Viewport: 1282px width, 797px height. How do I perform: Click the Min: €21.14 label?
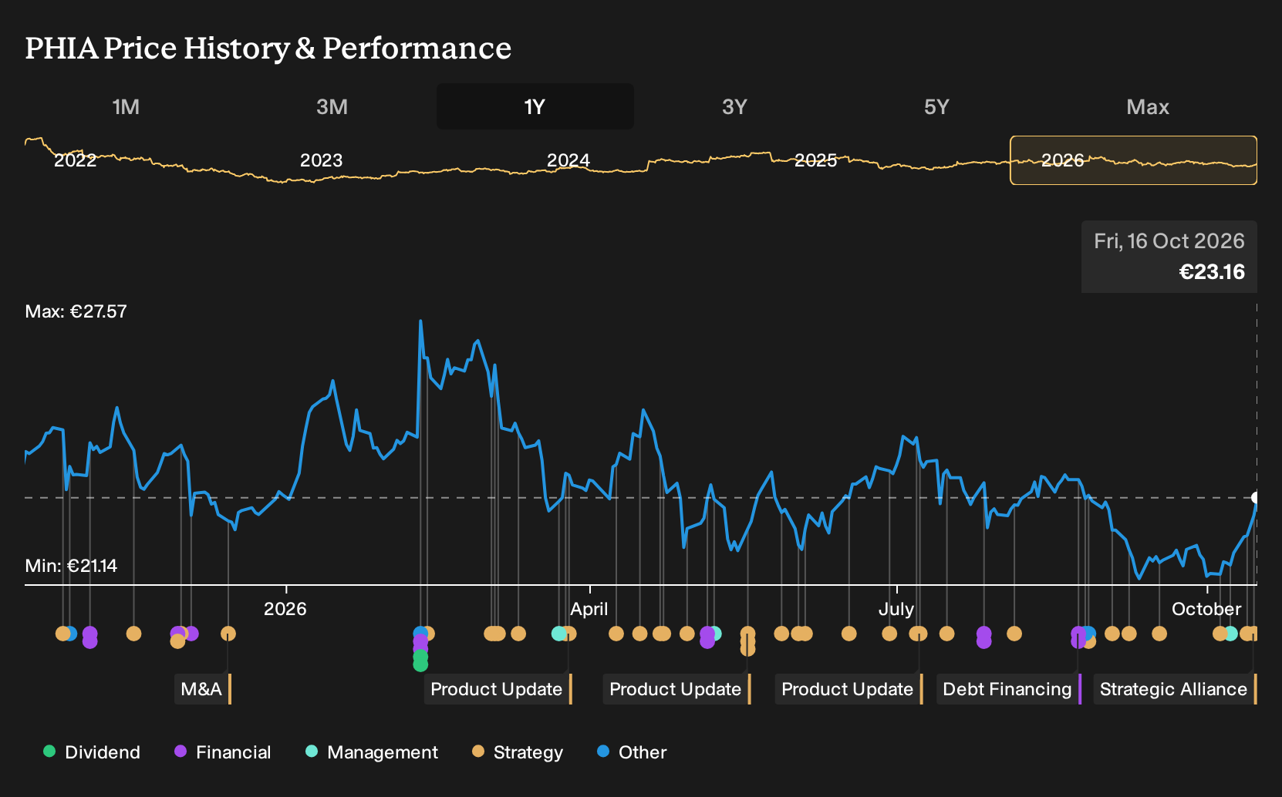coord(71,566)
